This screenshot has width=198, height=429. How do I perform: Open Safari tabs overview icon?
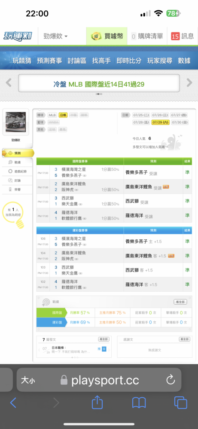tap(180, 403)
